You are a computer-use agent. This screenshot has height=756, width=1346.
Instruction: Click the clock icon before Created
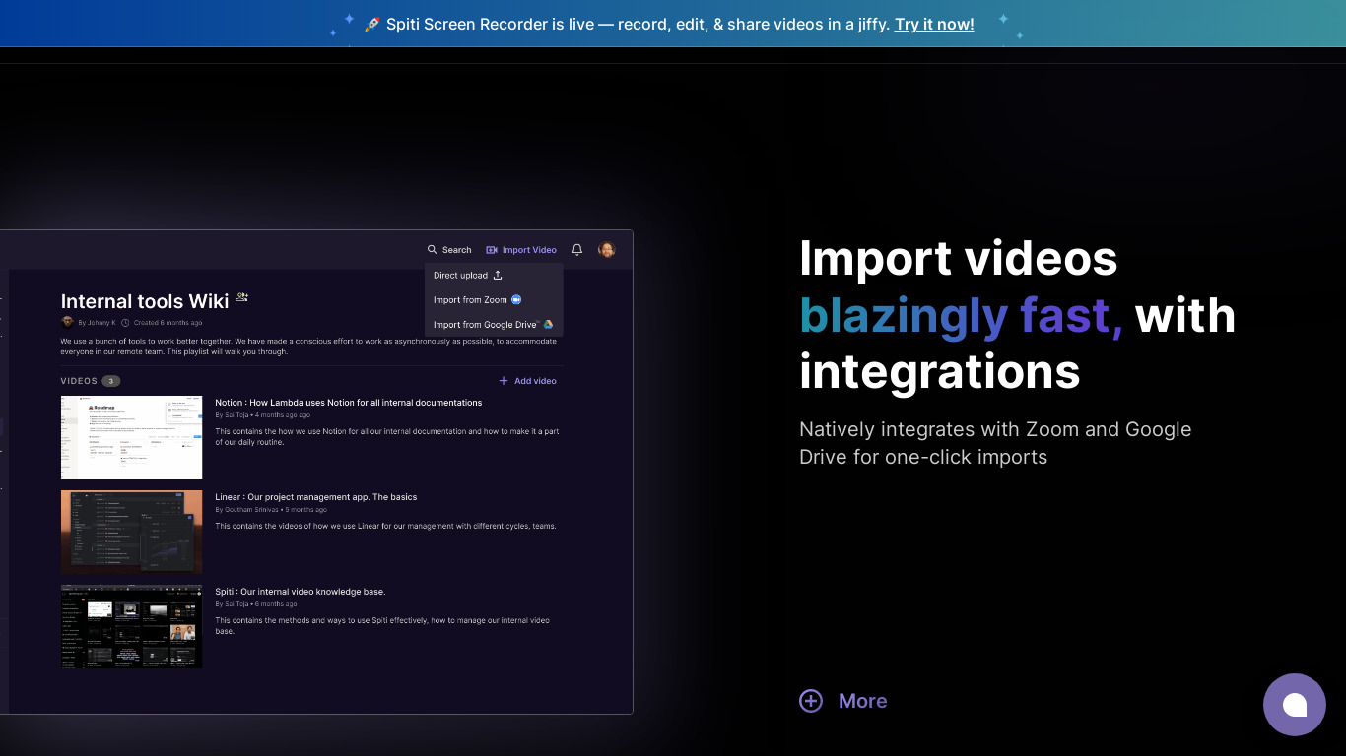tap(125, 323)
